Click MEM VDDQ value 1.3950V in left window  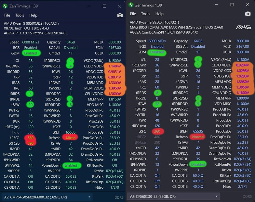point(114,88)
